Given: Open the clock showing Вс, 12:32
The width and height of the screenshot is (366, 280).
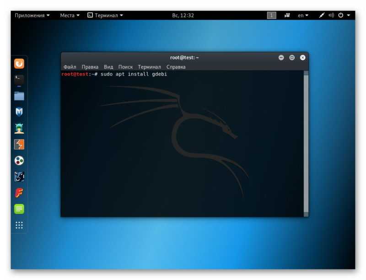Looking at the screenshot, I should point(183,16).
